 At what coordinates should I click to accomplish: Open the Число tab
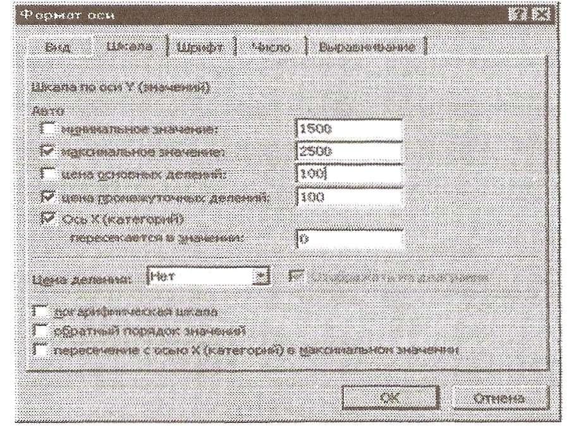point(271,47)
